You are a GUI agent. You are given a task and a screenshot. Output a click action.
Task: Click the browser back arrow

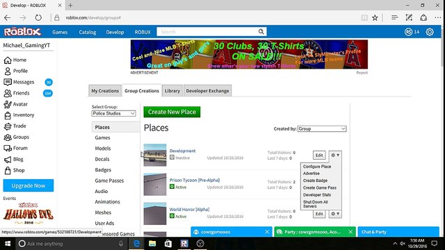point(8,18)
